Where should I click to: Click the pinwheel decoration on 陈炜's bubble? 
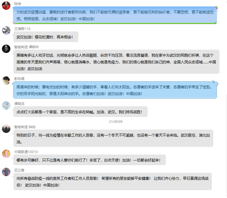click(x=216, y=7)
